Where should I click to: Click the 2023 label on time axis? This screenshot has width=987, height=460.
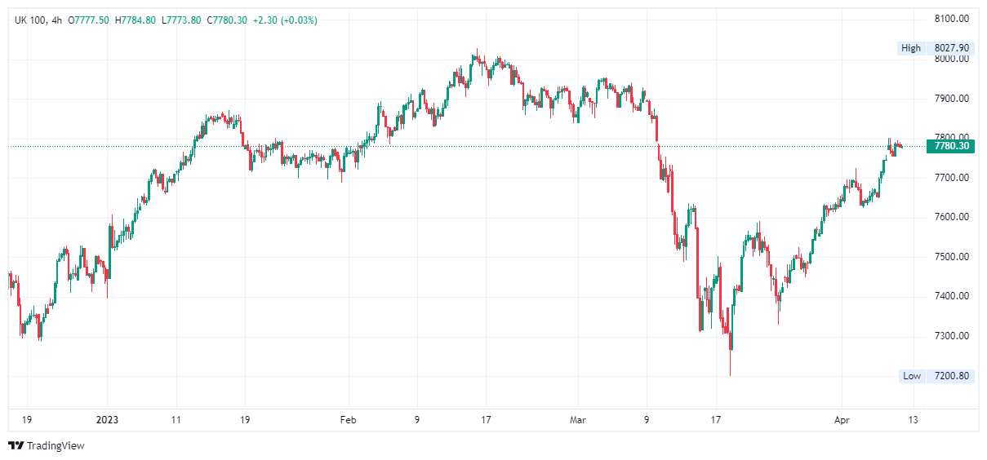pos(108,420)
